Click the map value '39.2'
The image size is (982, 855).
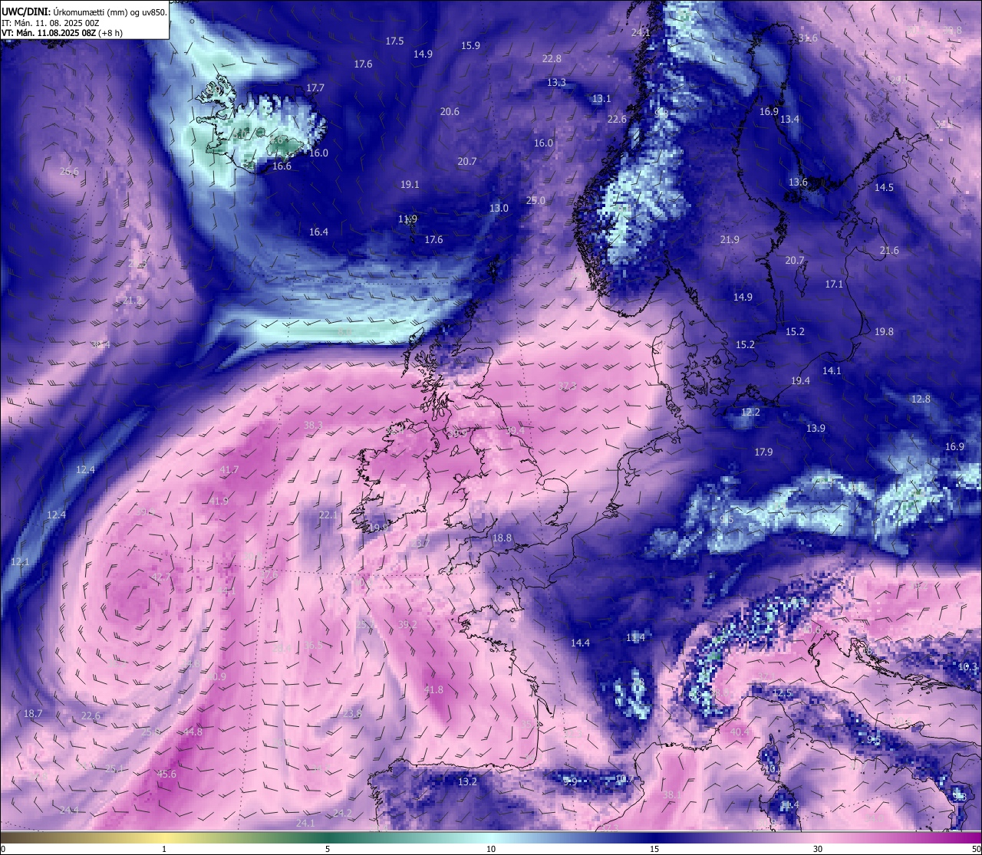[407, 625]
